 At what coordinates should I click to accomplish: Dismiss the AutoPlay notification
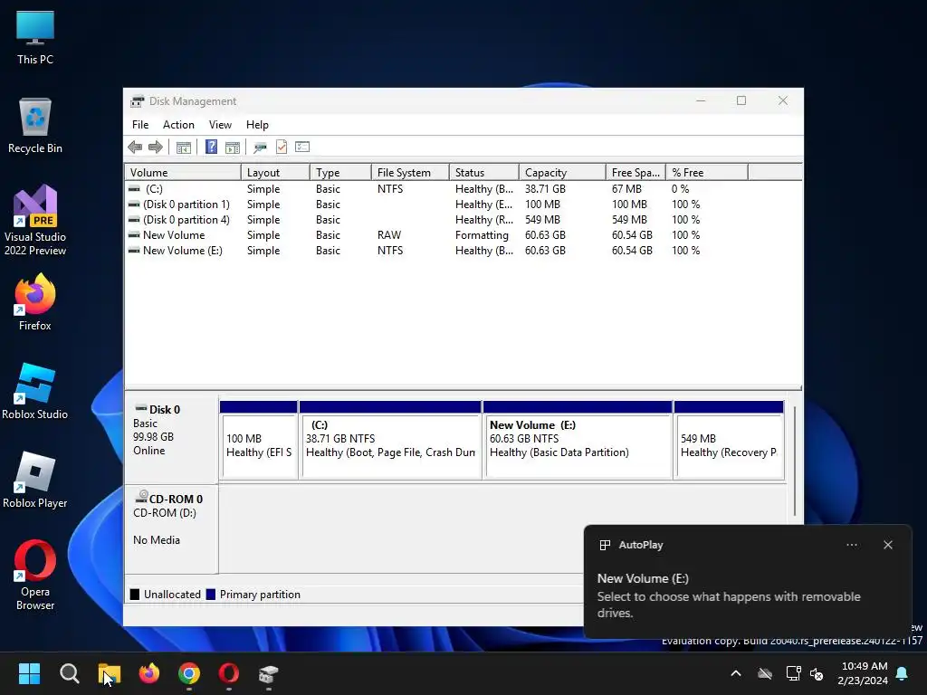tap(888, 545)
